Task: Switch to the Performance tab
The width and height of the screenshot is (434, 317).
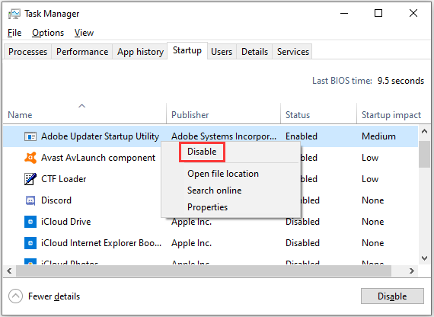Action: click(x=82, y=52)
